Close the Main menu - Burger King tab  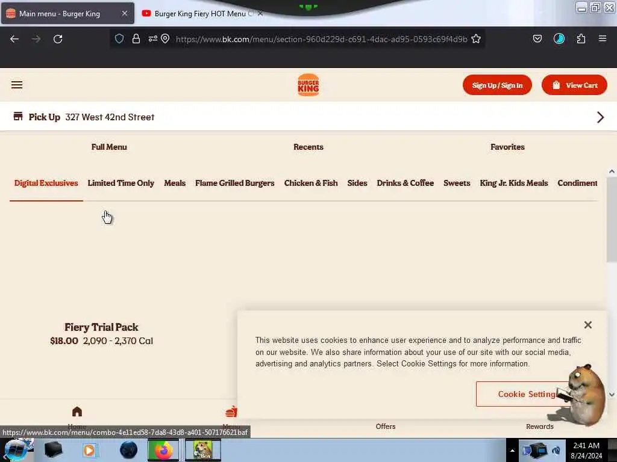point(125,13)
